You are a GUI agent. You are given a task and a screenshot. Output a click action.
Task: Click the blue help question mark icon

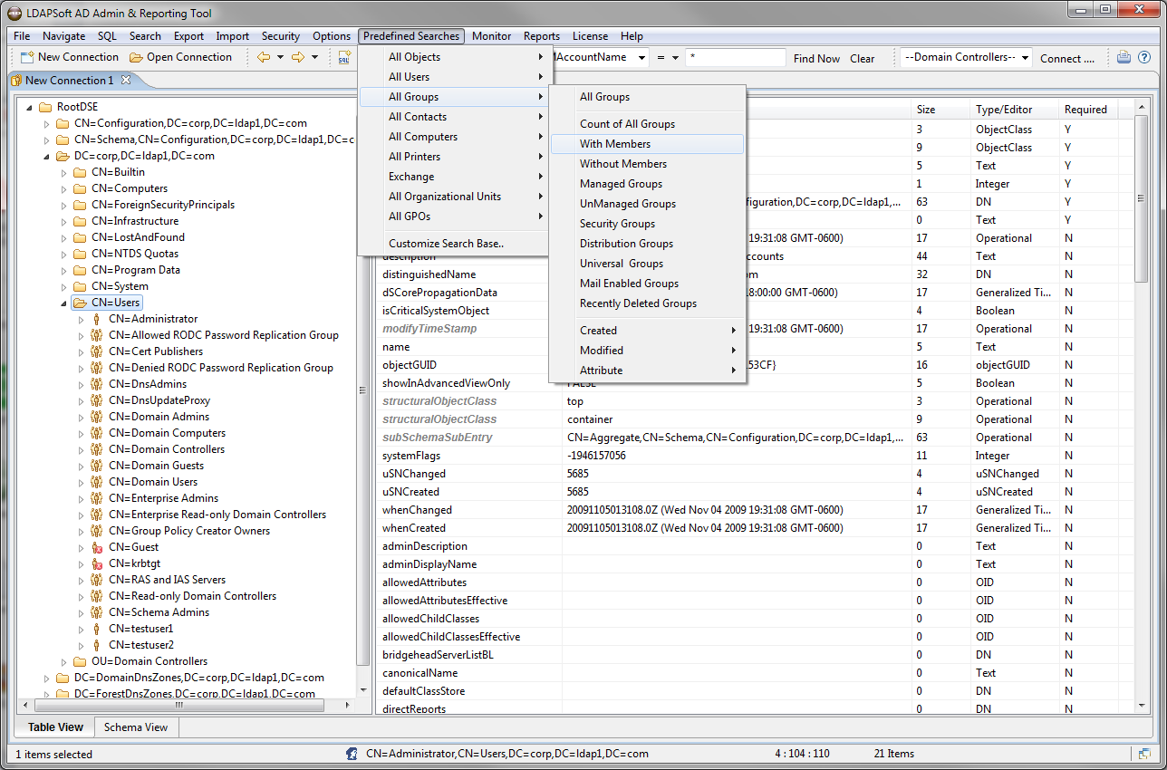point(1144,57)
